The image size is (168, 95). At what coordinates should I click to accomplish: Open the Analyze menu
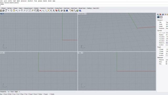point(40,1)
